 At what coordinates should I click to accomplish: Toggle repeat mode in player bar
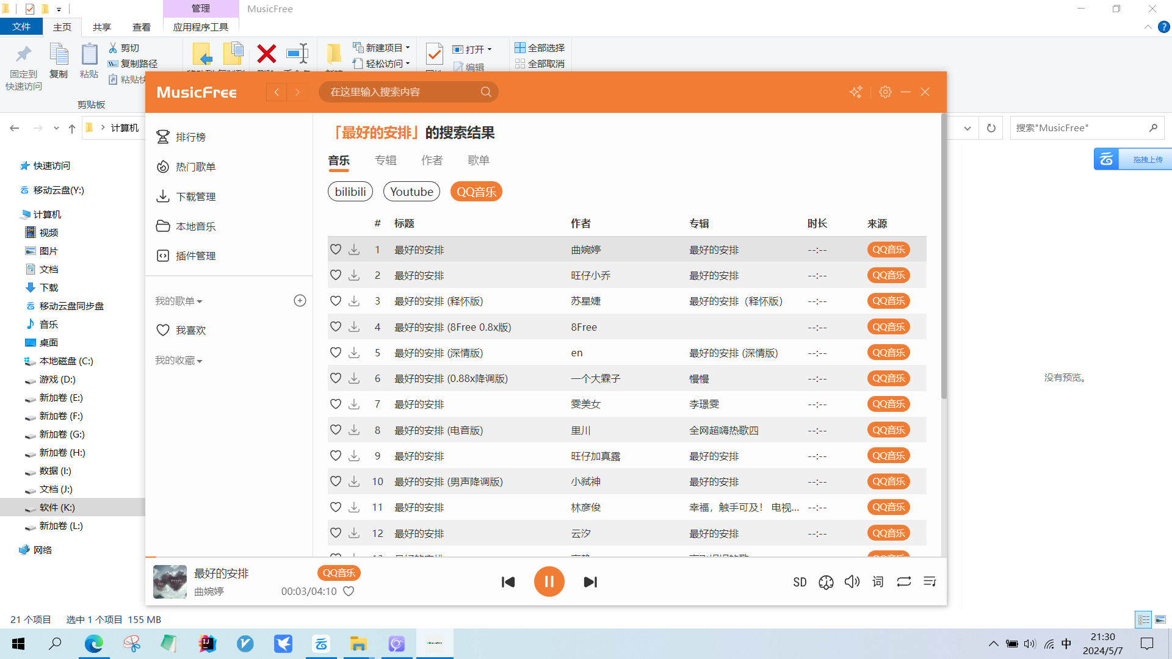coord(904,582)
